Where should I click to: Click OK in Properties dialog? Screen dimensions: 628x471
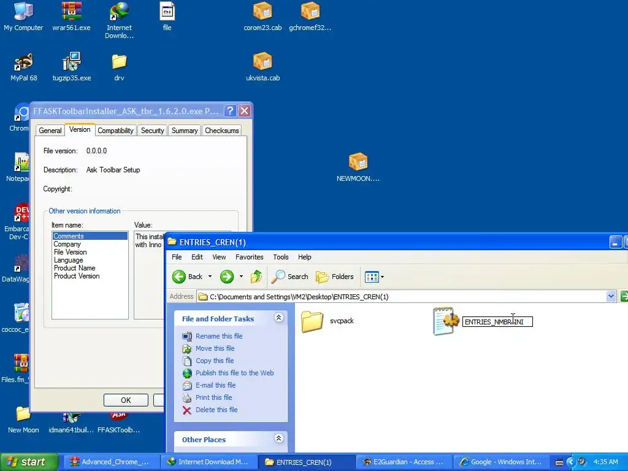click(126, 400)
